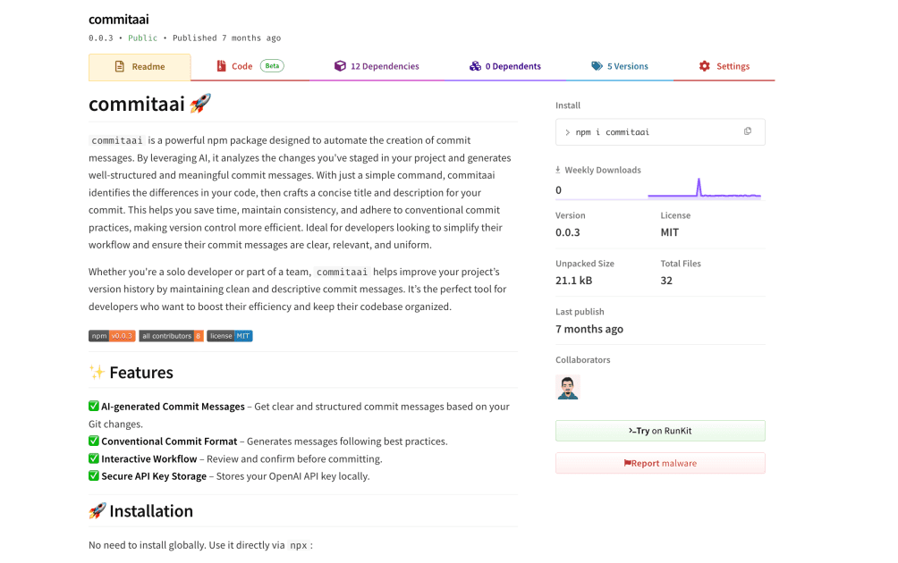Click the npm v0.0.3 badge
The width and height of the screenshot is (898, 563).
[x=112, y=336]
